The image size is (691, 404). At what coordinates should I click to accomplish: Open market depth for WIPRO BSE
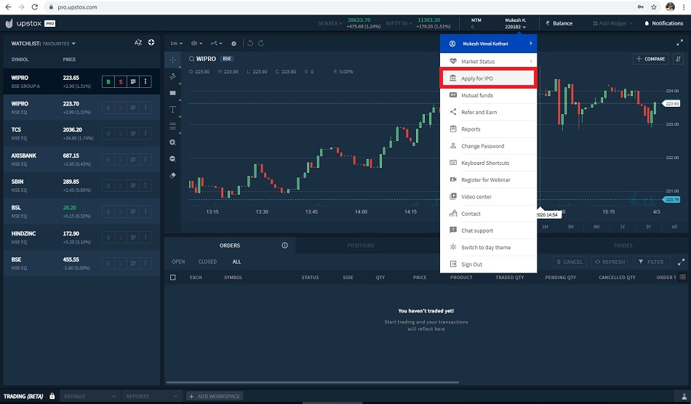(x=132, y=81)
